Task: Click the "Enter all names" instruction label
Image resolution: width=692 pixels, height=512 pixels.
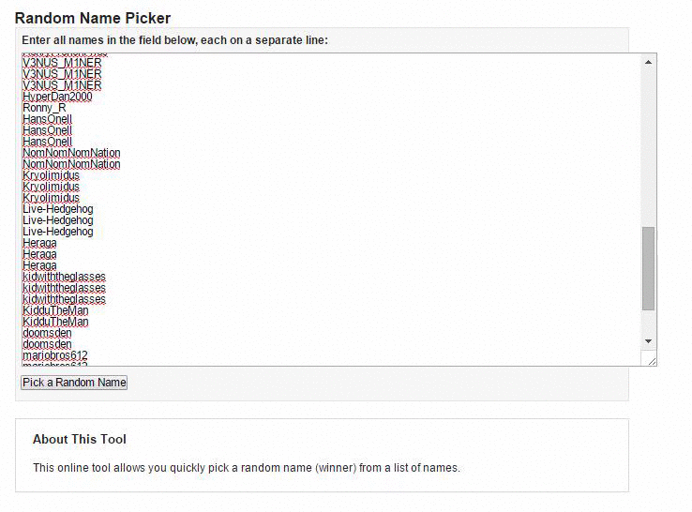Action: (x=174, y=40)
